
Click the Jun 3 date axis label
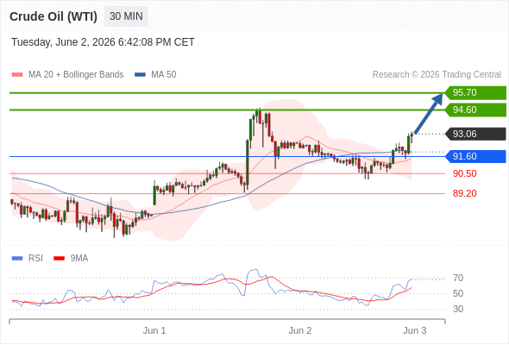pyautogui.click(x=415, y=330)
